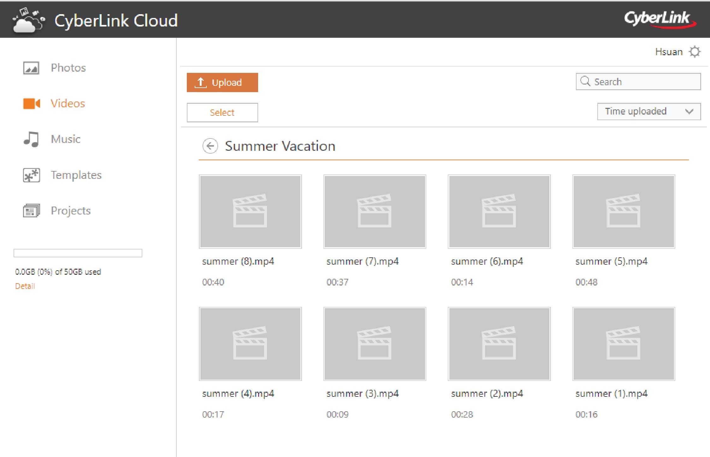Open the storage Detail link
Image resolution: width=710 pixels, height=457 pixels.
(25, 286)
